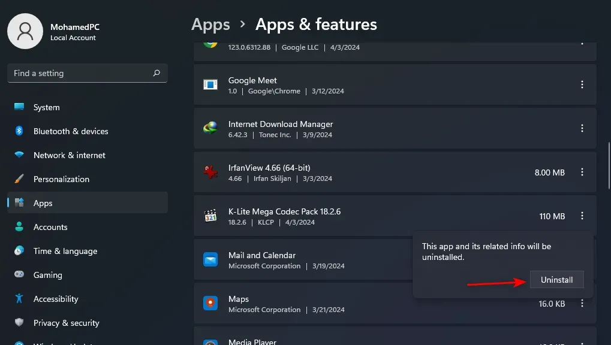Select Accessibility settings

(88, 299)
